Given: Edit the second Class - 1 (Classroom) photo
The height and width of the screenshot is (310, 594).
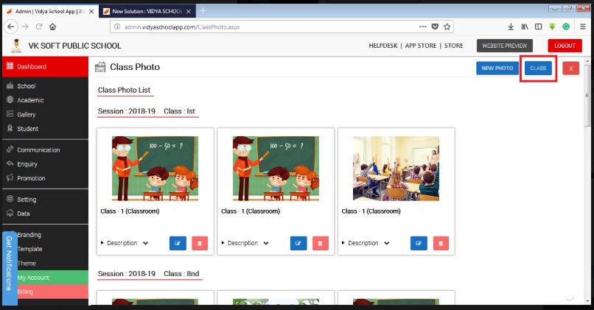Looking at the screenshot, I should coord(298,244).
